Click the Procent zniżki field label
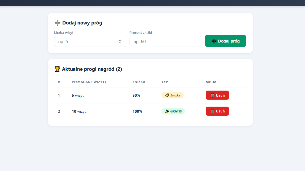This screenshot has height=171, width=305. pyautogui.click(x=141, y=33)
